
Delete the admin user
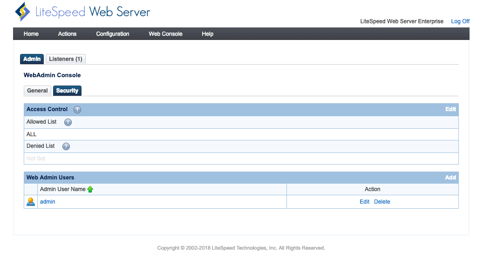[x=382, y=202]
